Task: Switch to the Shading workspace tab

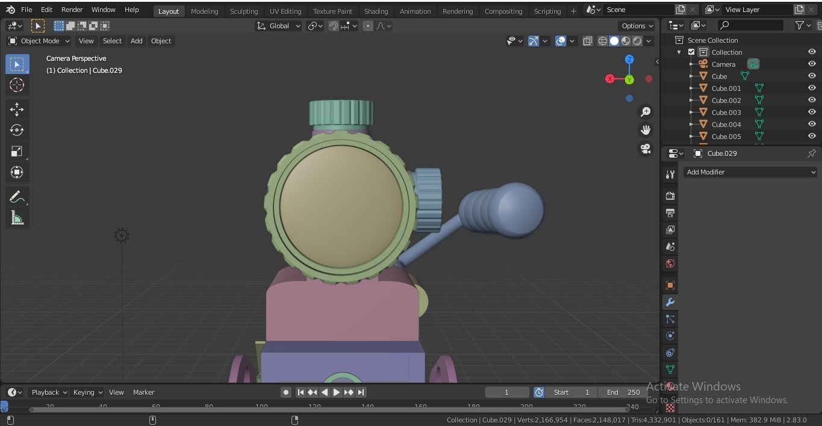Action: (376, 11)
